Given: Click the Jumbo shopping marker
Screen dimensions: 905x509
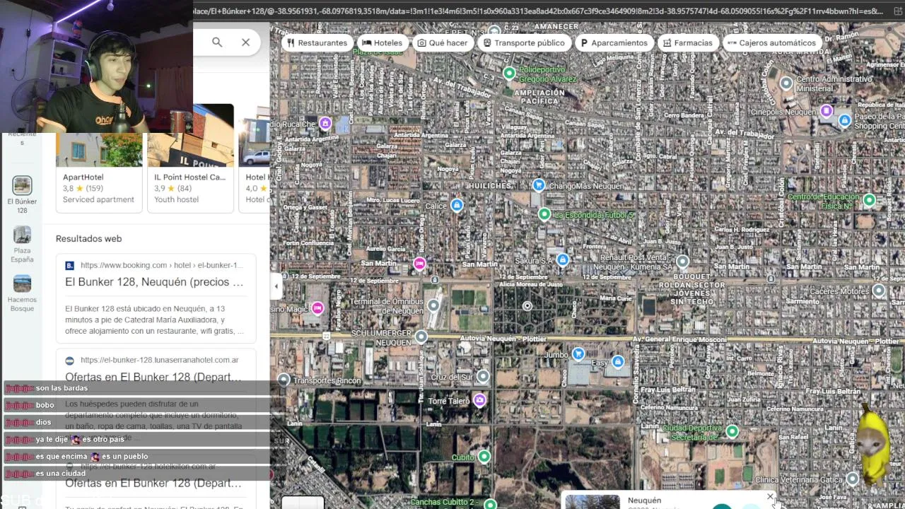Looking at the screenshot, I should tap(578, 354).
